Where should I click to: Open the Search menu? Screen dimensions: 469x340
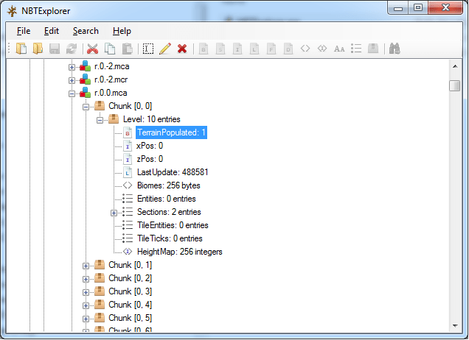[86, 31]
